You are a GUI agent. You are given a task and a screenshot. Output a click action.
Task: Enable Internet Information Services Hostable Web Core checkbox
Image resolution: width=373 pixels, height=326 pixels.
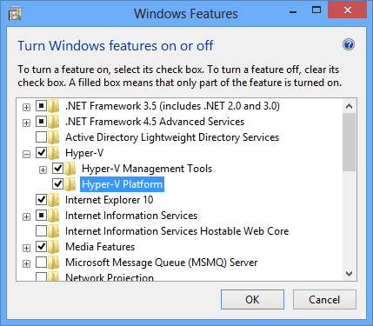pos(41,231)
